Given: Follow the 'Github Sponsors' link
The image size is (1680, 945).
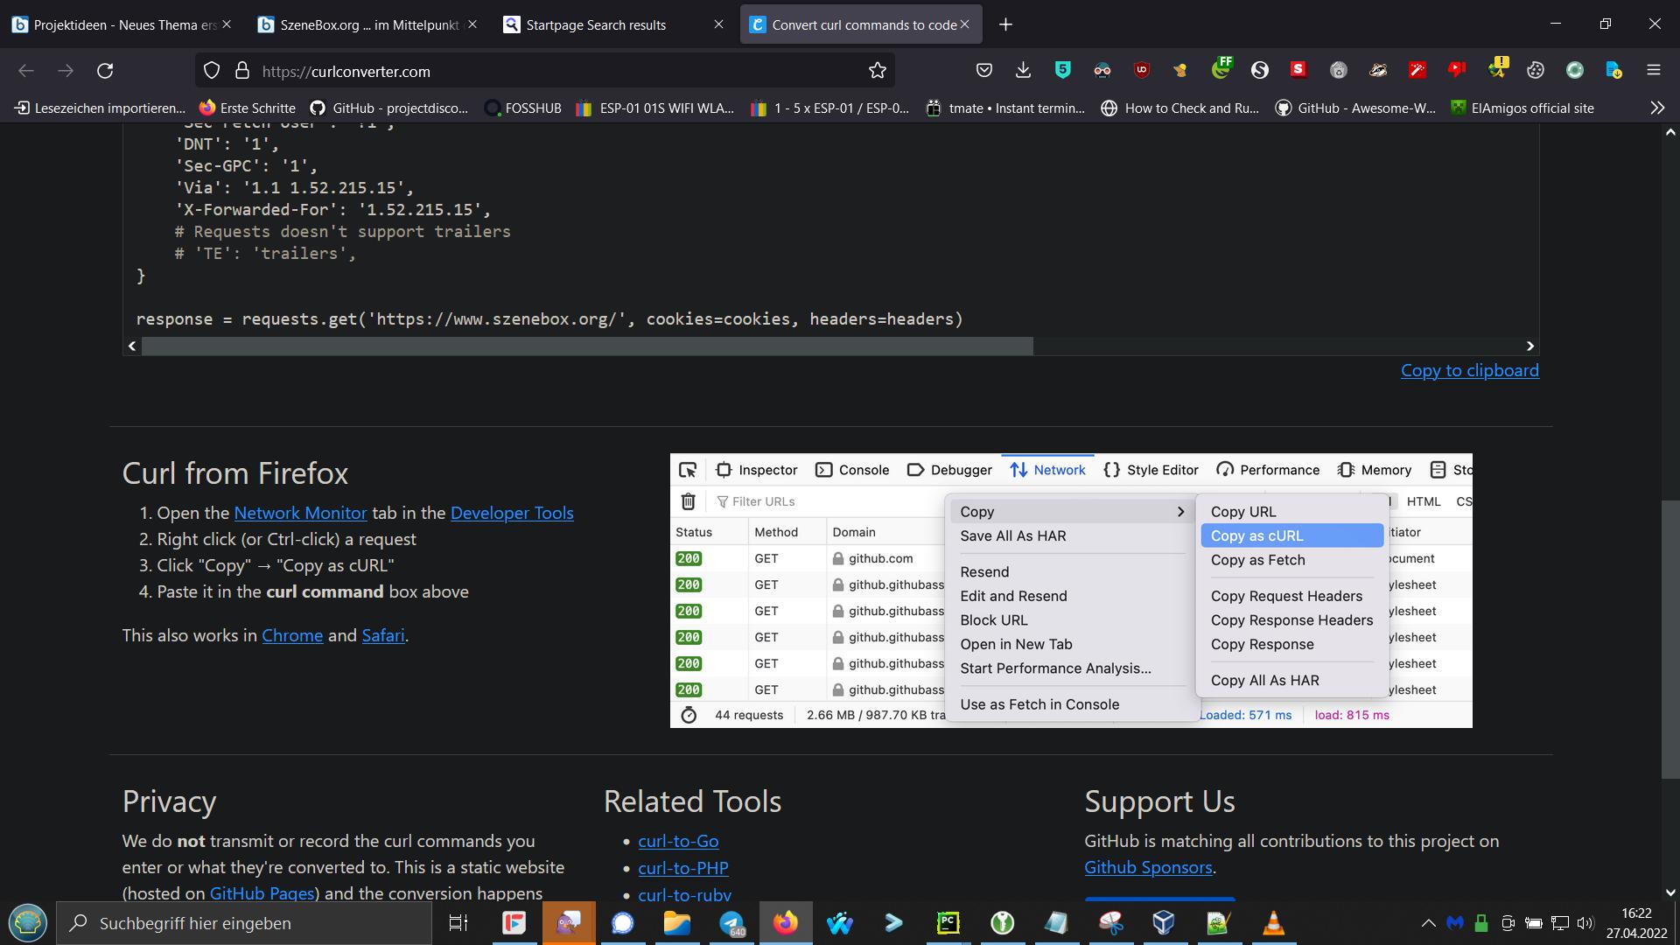Looking at the screenshot, I should [x=1147, y=867].
